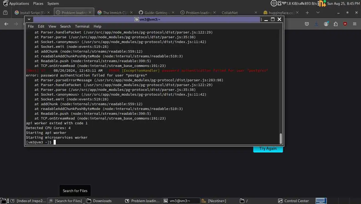Open the browser extensions puzzle icon

click(x=336, y=24)
